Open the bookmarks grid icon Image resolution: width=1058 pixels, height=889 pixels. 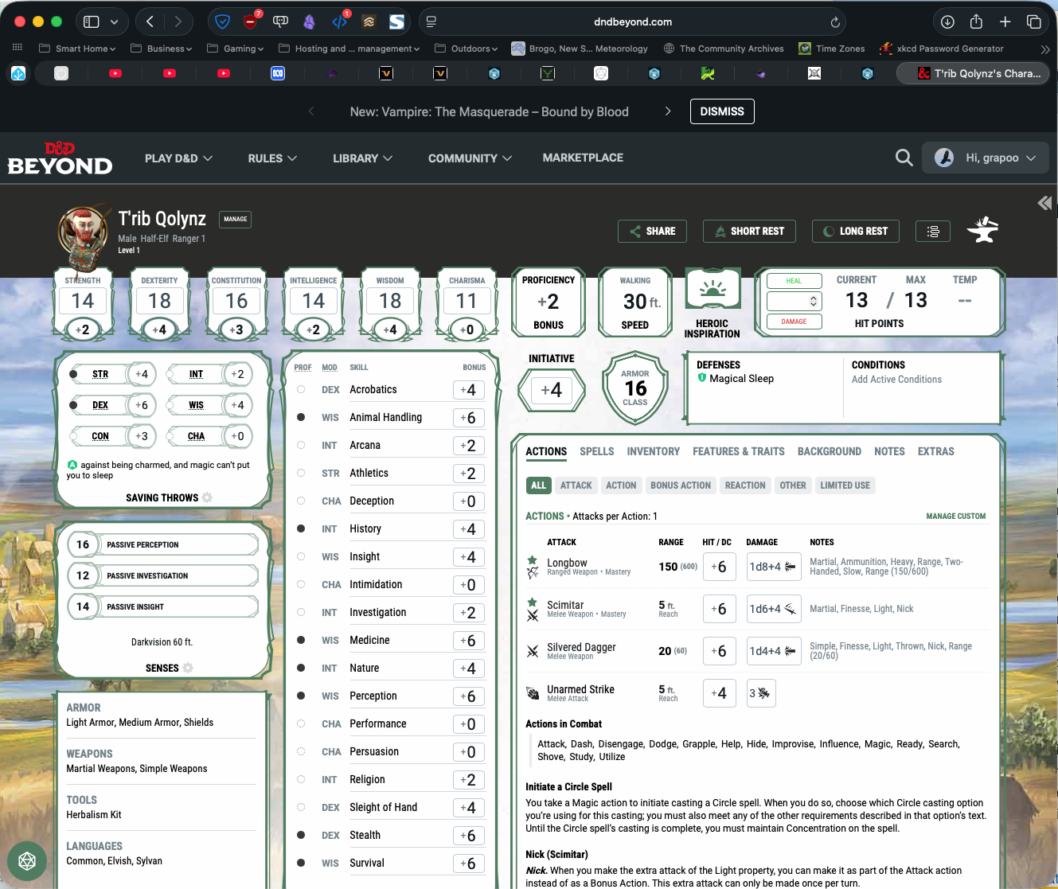[18, 49]
